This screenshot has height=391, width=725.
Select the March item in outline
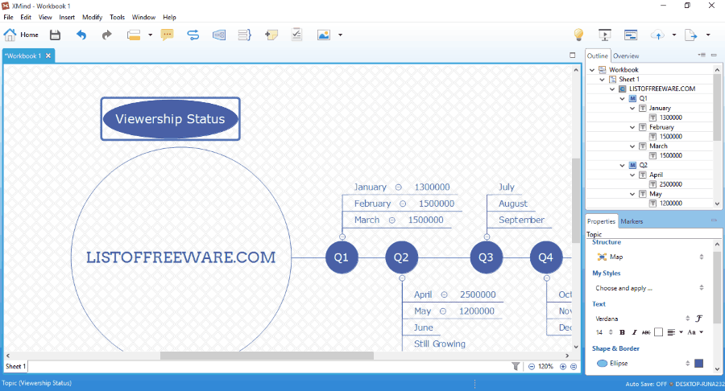658,146
